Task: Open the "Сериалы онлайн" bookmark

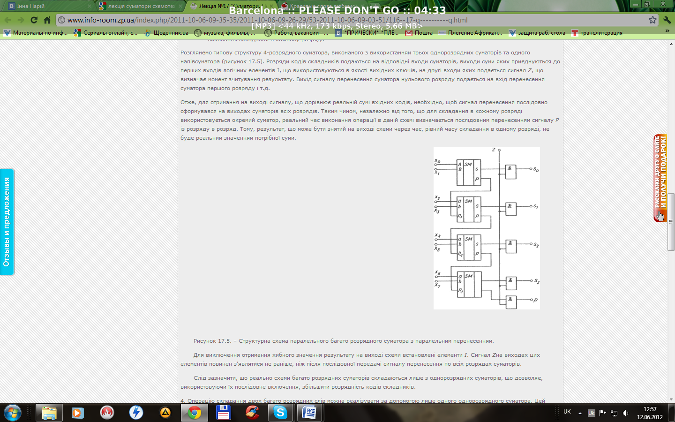Action: pos(106,33)
